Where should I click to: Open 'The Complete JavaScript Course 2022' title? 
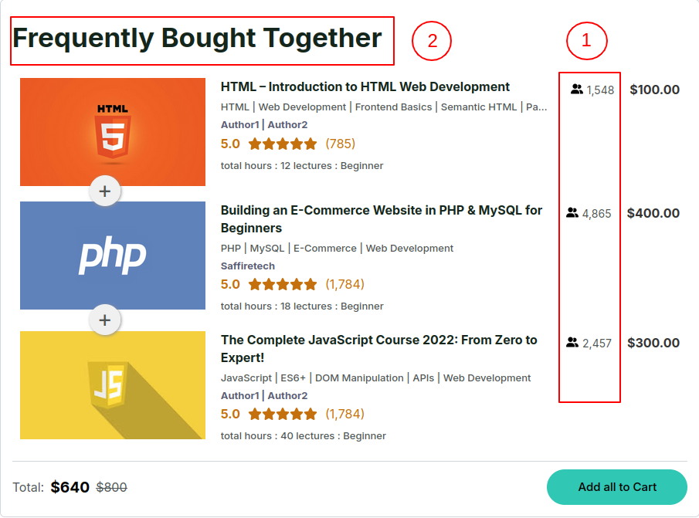378,340
